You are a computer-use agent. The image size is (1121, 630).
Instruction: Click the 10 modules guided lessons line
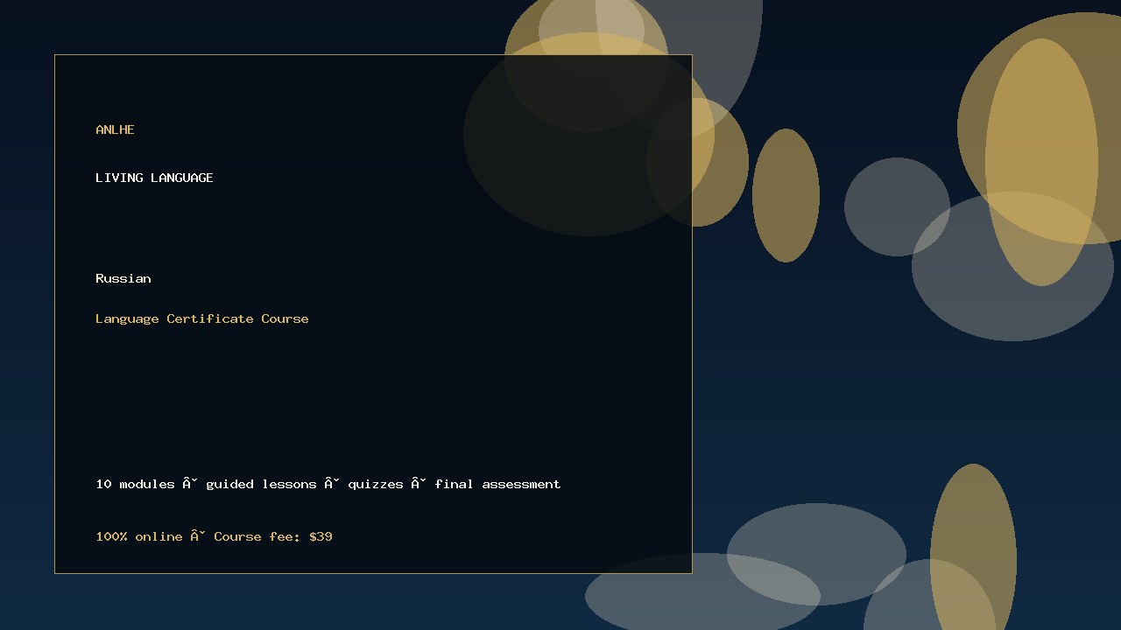click(x=328, y=484)
